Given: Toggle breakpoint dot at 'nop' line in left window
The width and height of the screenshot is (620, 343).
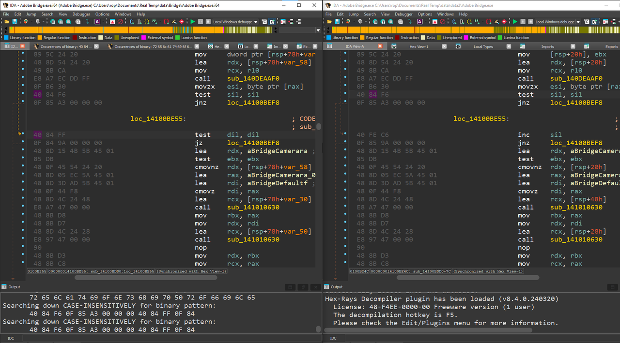Looking at the screenshot, I should pyautogui.click(x=23, y=247).
